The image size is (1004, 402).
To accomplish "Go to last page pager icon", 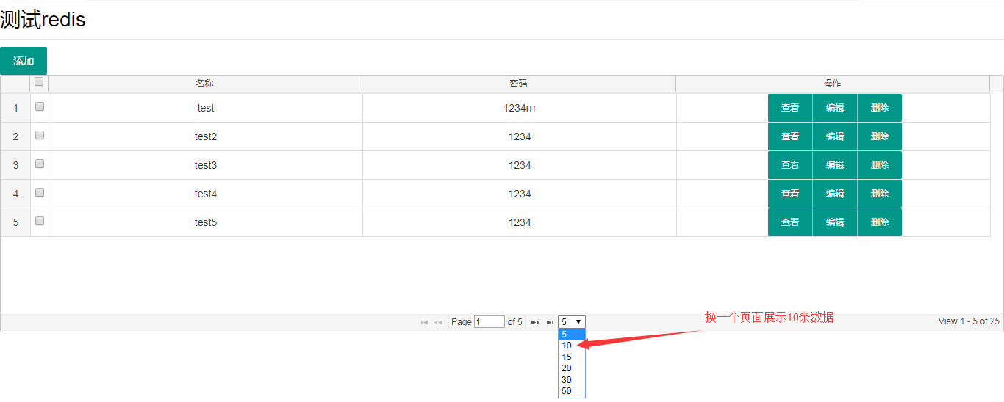I will [x=550, y=322].
